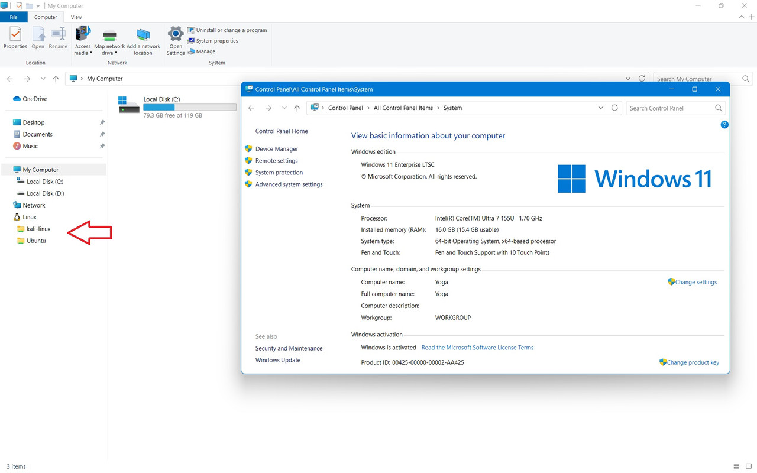Select the Computer ribbon tab

[46, 17]
